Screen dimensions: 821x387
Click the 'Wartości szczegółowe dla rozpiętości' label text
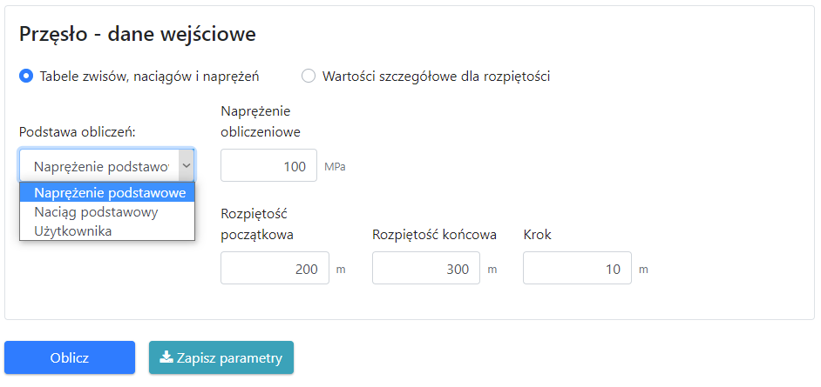tap(436, 76)
